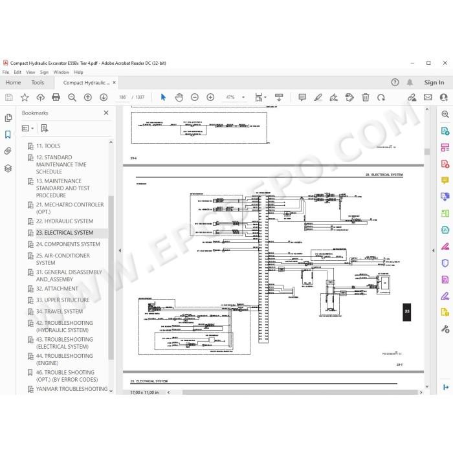Print the document
This screenshot has width=453, height=453.
click(x=56, y=97)
